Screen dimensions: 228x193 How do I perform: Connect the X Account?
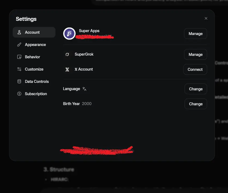[195, 69]
